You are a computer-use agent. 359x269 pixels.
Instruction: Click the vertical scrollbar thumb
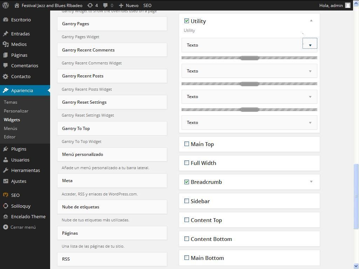point(356,196)
